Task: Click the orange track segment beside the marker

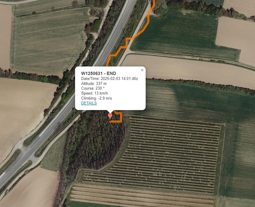Action: (x=120, y=117)
